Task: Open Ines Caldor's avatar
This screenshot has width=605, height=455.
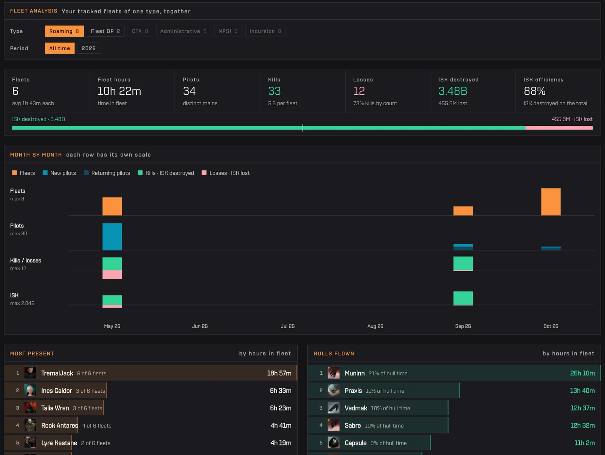Action: pos(30,390)
